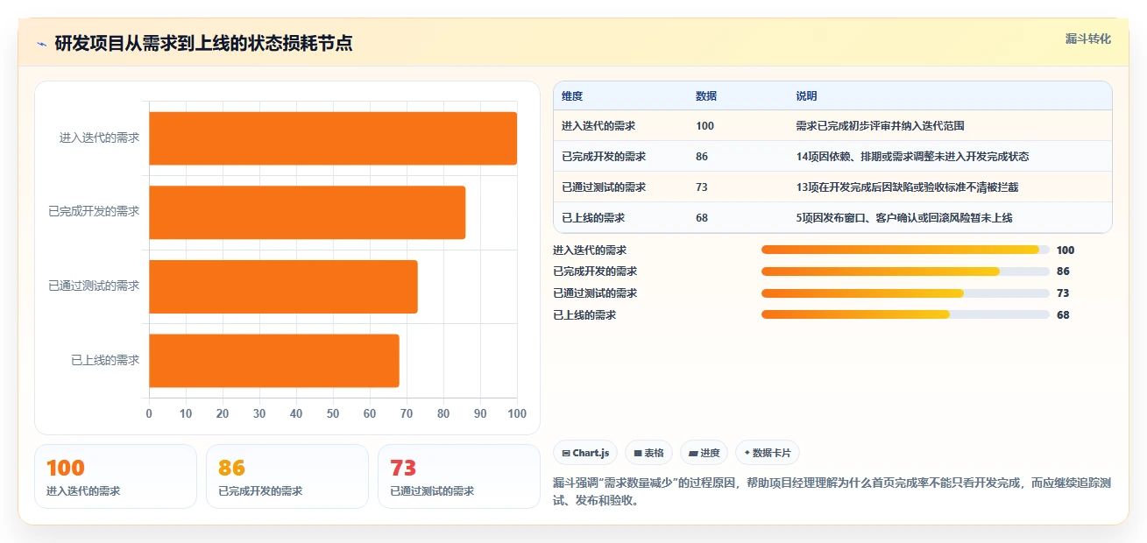The height and width of the screenshot is (543, 1147).
Task: Select the 进度 tag chip
Action: coord(704,453)
